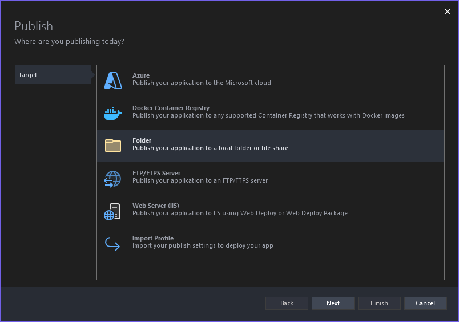
Task: Select the Folder target title
Action: point(142,140)
